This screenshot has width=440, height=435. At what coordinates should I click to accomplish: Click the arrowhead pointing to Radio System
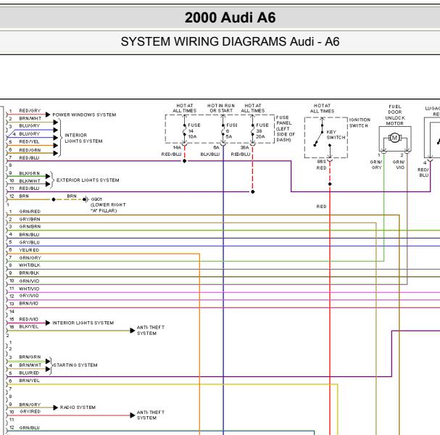56,407
